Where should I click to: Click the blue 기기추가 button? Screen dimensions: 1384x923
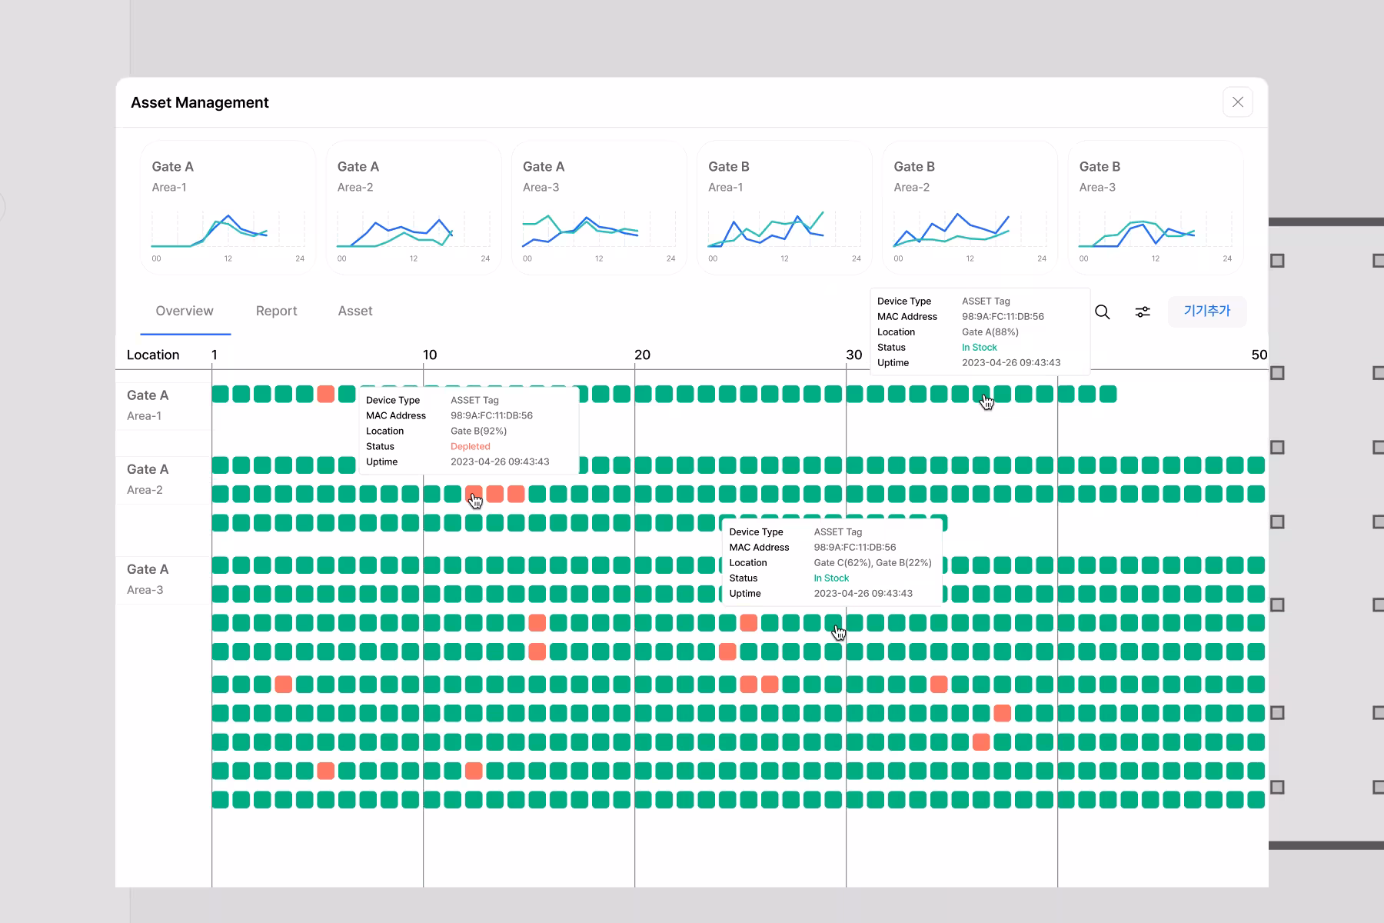tap(1206, 312)
